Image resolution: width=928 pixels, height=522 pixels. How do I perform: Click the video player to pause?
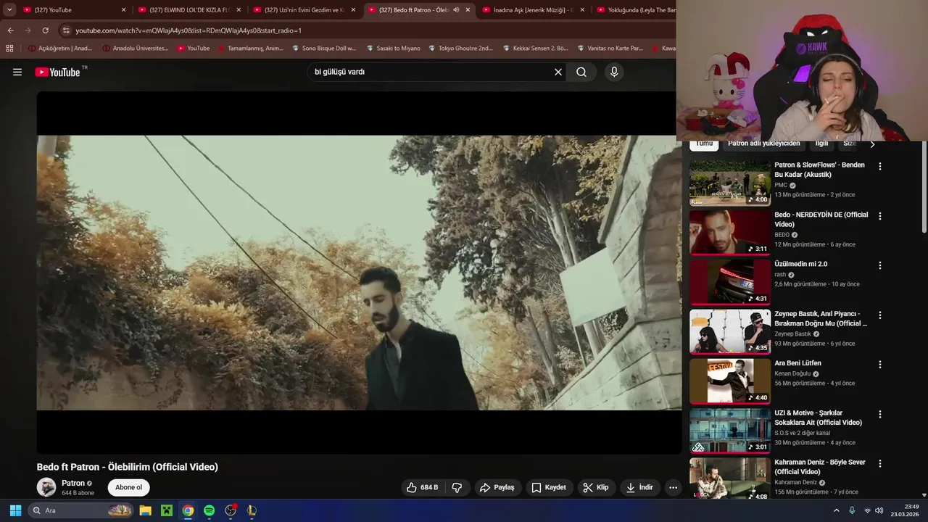click(x=359, y=273)
